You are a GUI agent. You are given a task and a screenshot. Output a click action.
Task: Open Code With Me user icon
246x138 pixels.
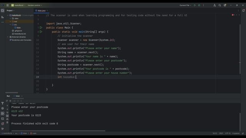(214, 5)
